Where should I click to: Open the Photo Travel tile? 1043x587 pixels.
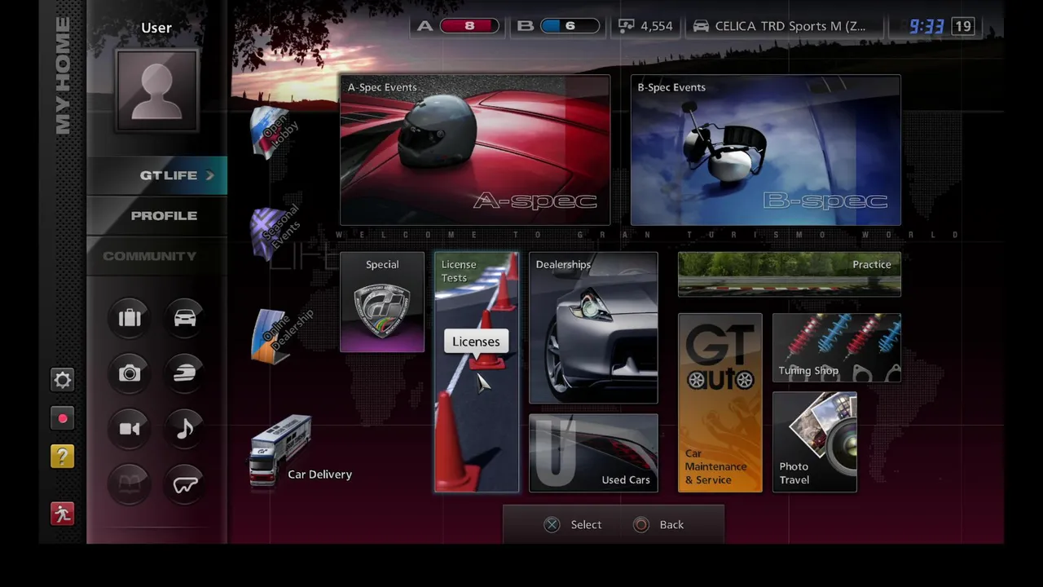[x=815, y=442]
